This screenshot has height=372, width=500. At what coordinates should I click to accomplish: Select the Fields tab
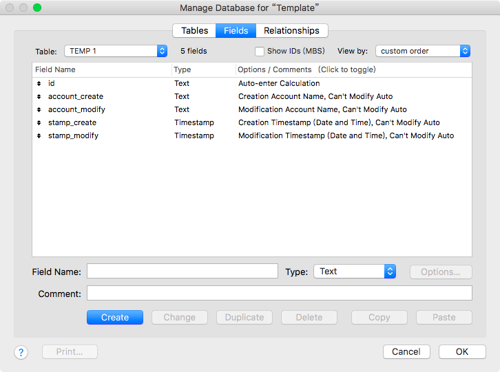(236, 30)
